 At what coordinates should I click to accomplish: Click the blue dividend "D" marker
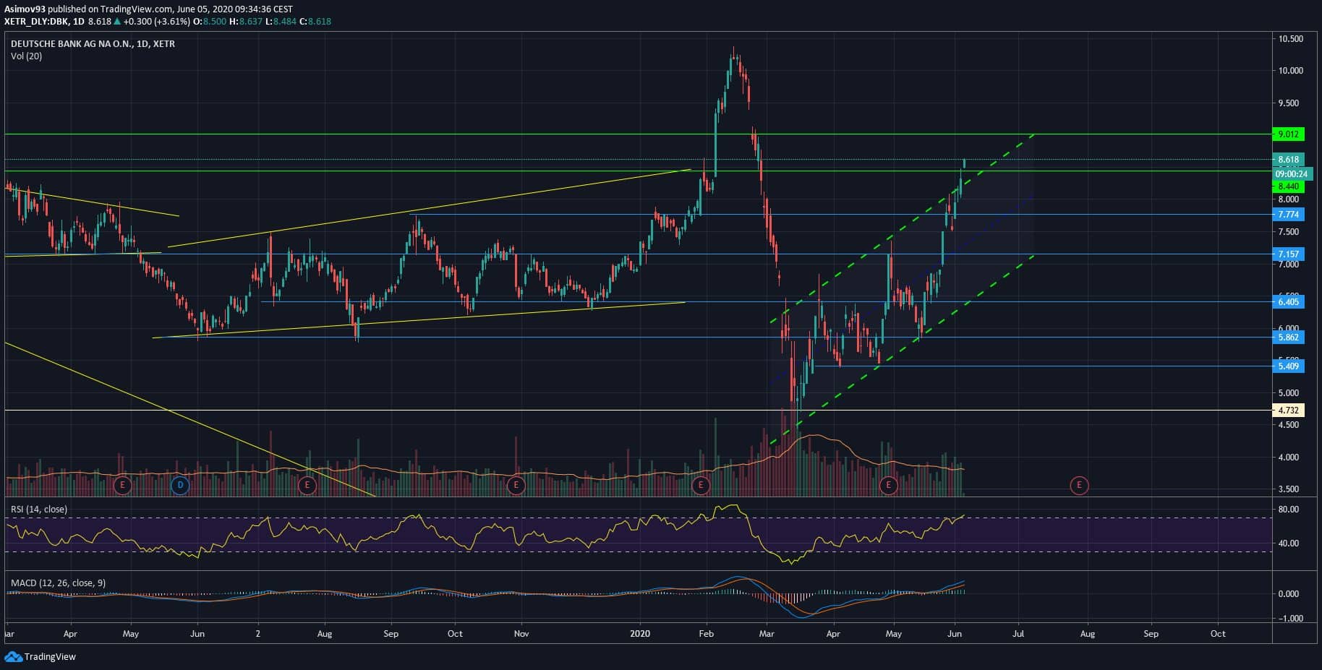coord(179,485)
